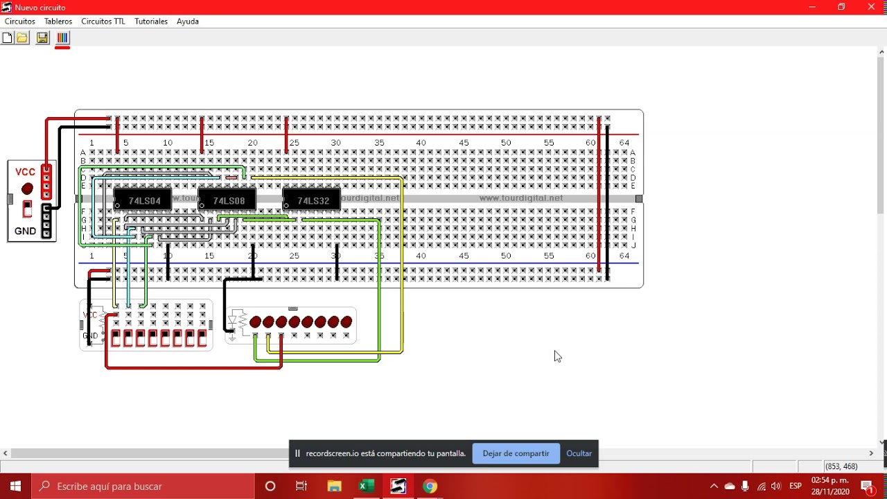Click the www.tourdigital.net breadboard text

click(x=521, y=198)
